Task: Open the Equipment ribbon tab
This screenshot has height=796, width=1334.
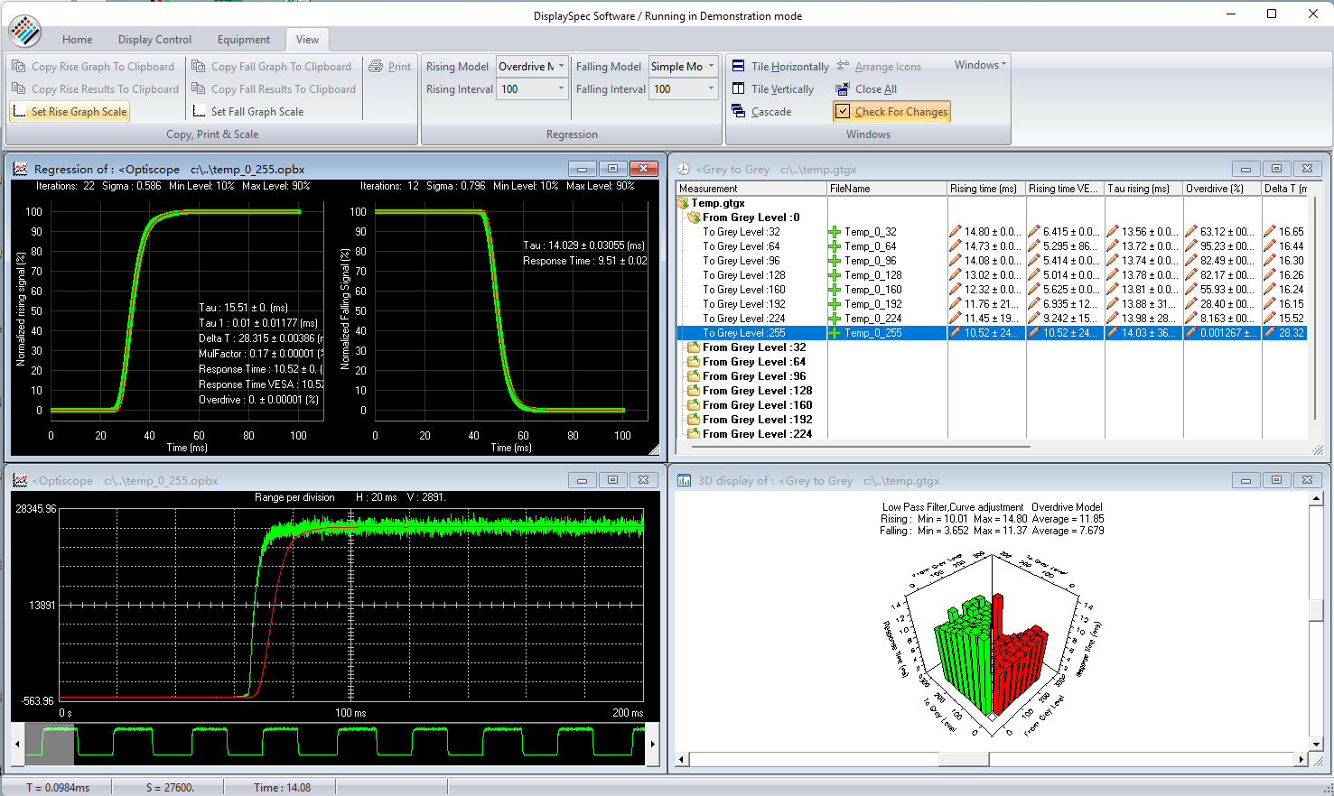Action: pos(243,40)
